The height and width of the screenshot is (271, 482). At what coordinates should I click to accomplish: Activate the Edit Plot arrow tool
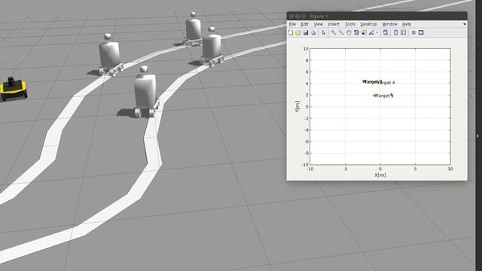tap(323, 32)
